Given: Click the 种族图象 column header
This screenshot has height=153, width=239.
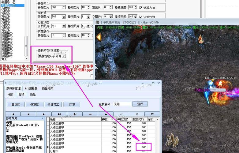Looking at the screenshot, I should pos(124,119).
